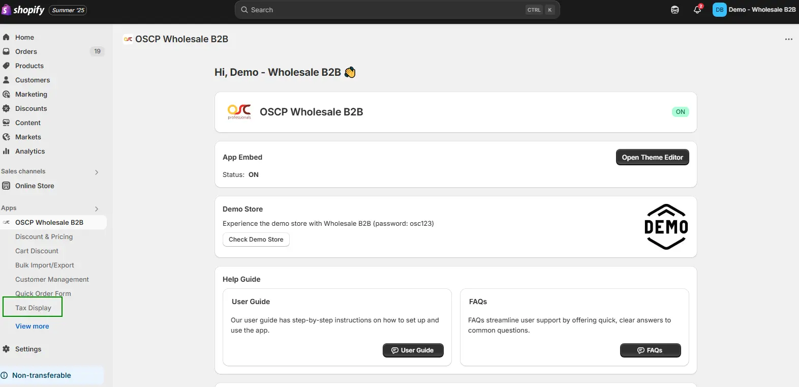Click the ON status badge
Viewport: 799px width, 387px height.
click(681, 112)
